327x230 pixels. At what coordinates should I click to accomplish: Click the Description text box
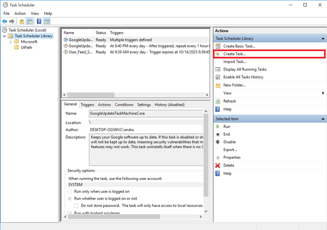point(146,150)
